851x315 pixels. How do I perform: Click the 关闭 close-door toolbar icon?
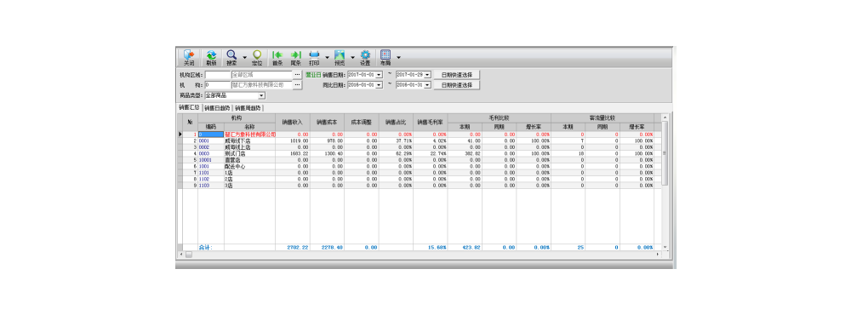[x=189, y=58]
